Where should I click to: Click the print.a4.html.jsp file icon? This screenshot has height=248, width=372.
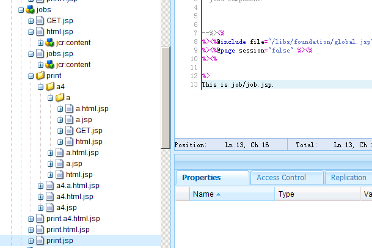40,218
